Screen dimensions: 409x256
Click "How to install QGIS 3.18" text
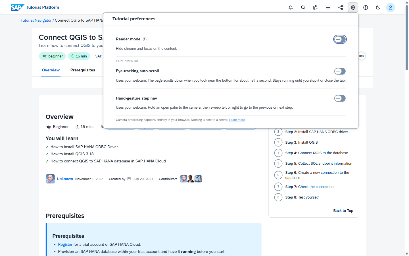(72, 154)
